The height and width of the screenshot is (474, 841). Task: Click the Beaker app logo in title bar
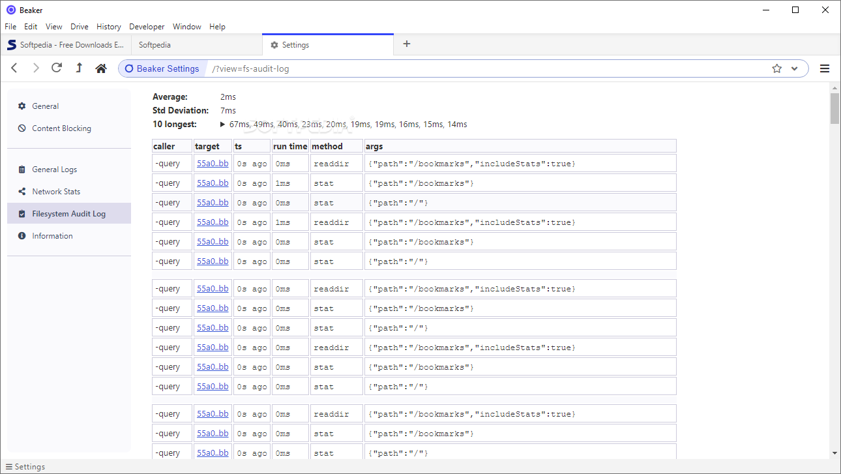(x=10, y=10)
